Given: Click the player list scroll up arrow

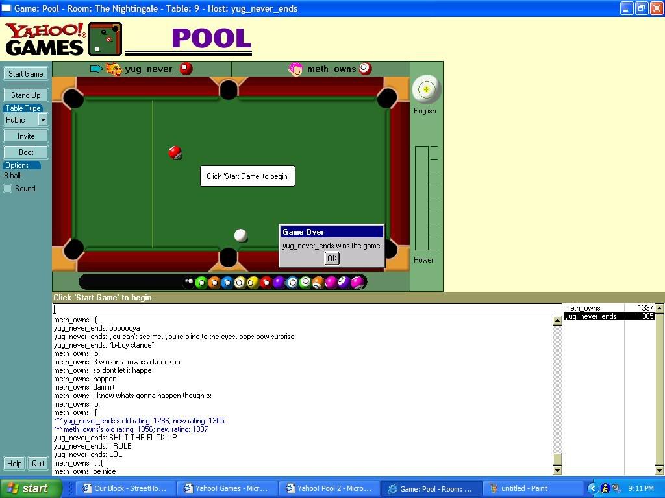Looking at the screenshot, I should coord(660,308).
